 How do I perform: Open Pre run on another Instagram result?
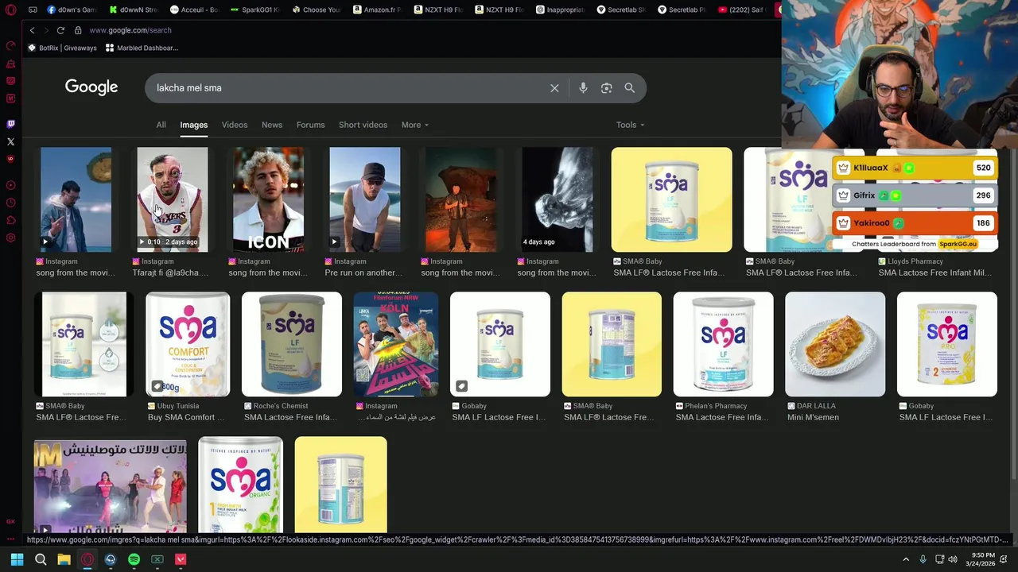point(362,272)
